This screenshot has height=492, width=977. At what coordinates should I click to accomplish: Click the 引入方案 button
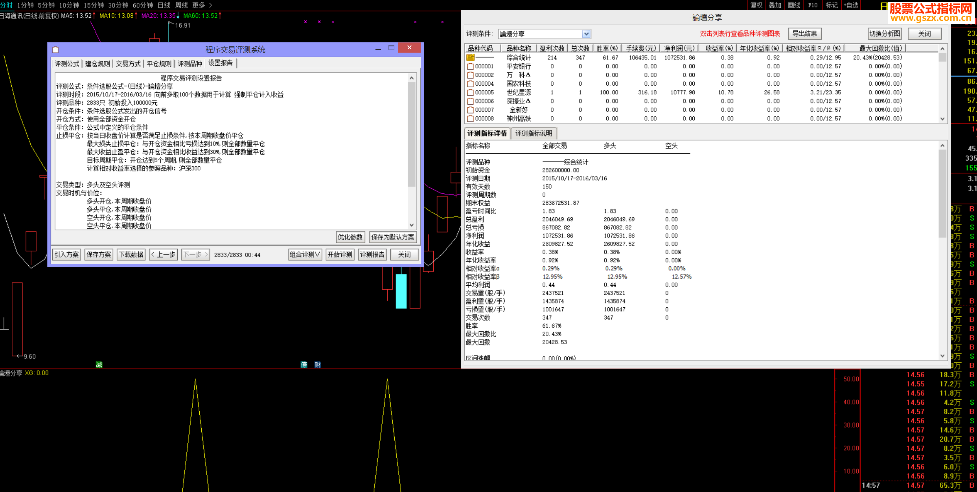pos(66,255)
